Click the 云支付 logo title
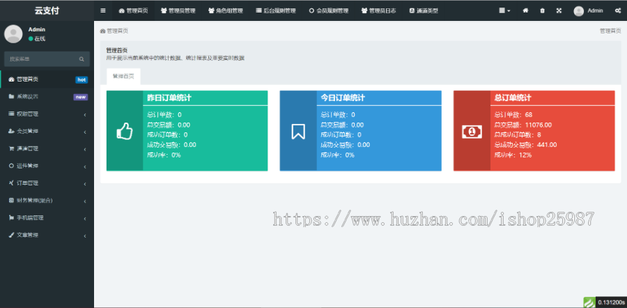Viewport: 627px width, 308px height. click(x=47, y=10)
